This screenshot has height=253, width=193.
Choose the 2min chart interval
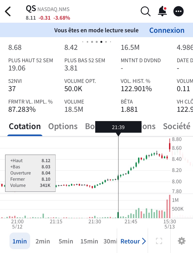(x=43, y=241)
